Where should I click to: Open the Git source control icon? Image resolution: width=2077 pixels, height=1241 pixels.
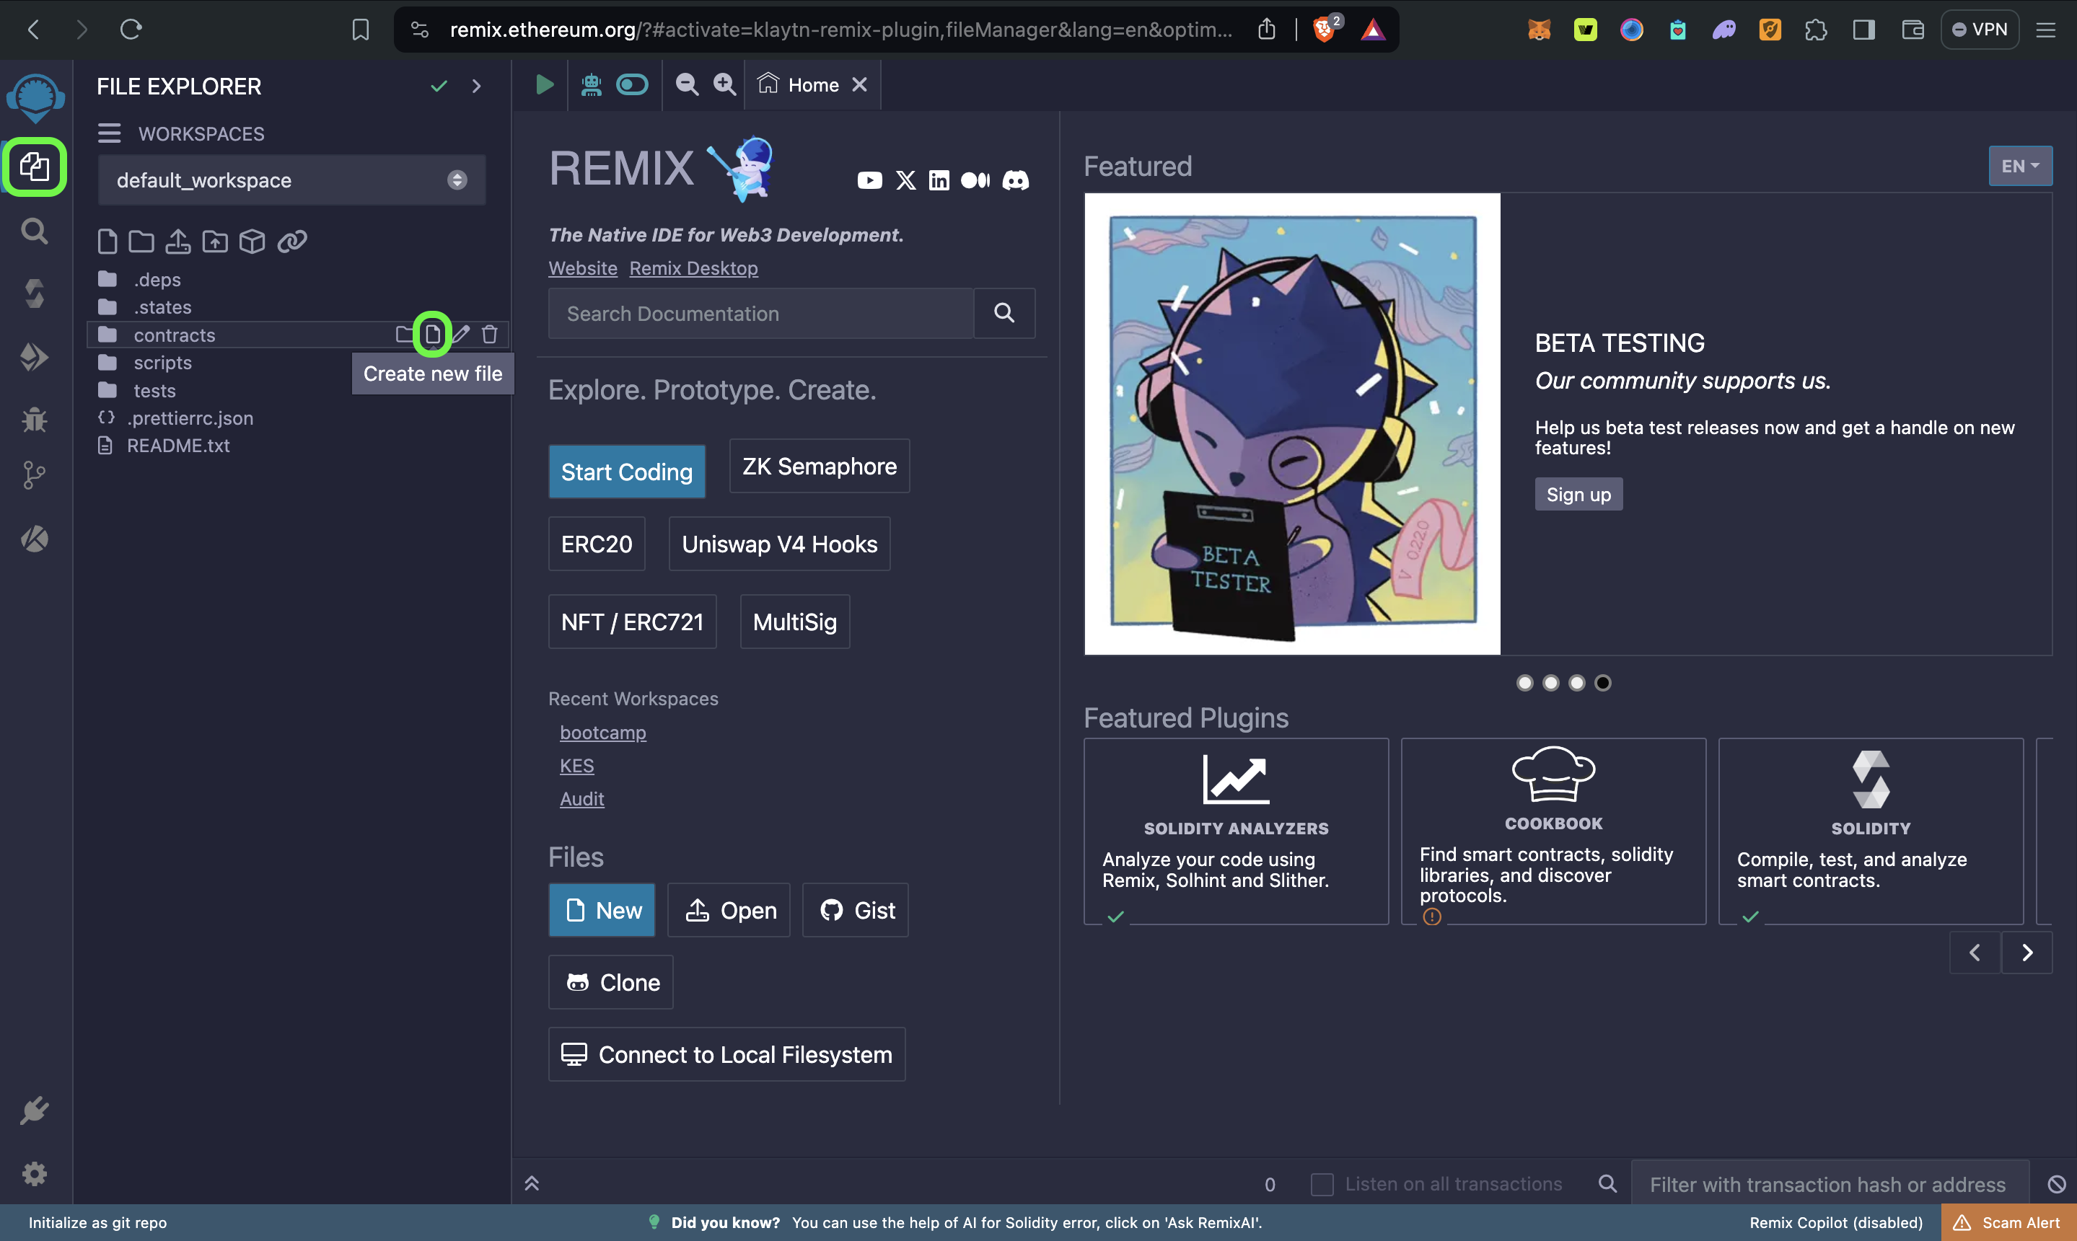click(35, 475)
